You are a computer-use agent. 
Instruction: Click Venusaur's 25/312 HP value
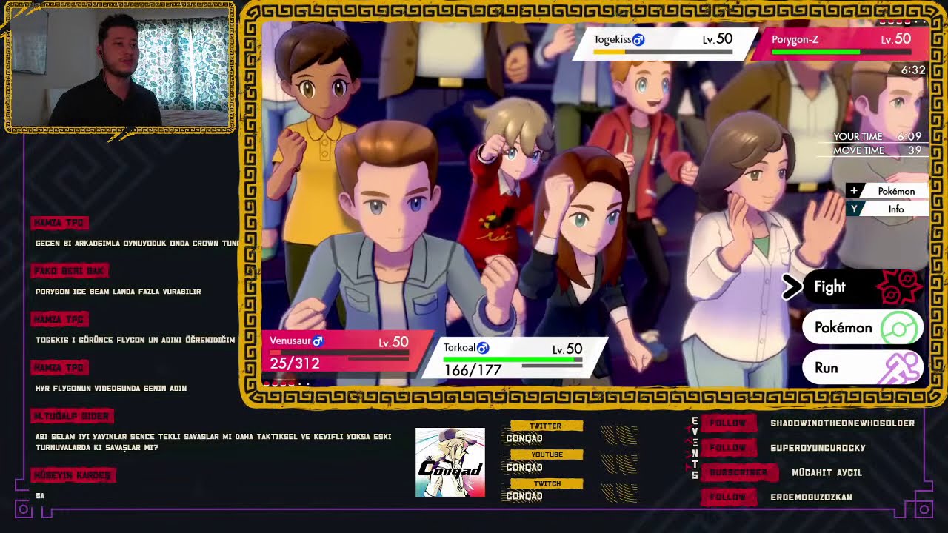pos(295,363)
